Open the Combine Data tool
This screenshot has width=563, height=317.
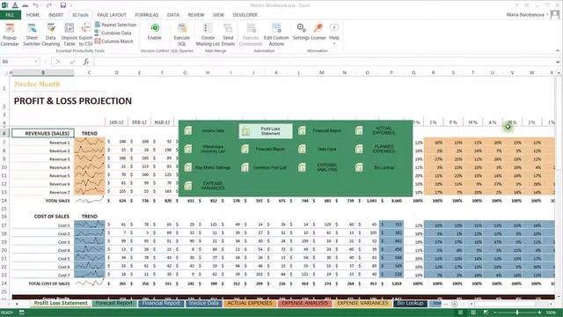[113, 33]
